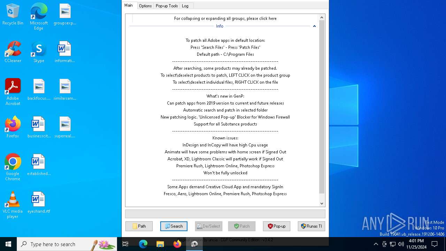This screenshot has width=446, height=251.
Task: Click 'For collapsing or expanding all groups' row
Action: 225,18
